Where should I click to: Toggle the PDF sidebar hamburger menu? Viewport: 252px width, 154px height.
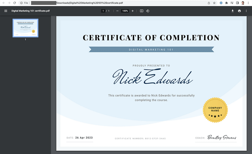[x=5, y=11]
